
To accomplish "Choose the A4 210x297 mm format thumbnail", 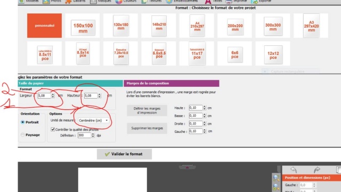I will (x=197, y=26).
